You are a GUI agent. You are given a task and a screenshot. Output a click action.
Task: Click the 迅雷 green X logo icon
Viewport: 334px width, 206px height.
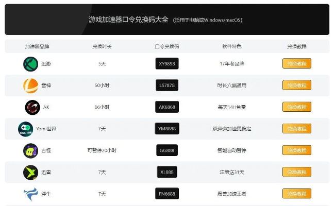pos(31,173)
